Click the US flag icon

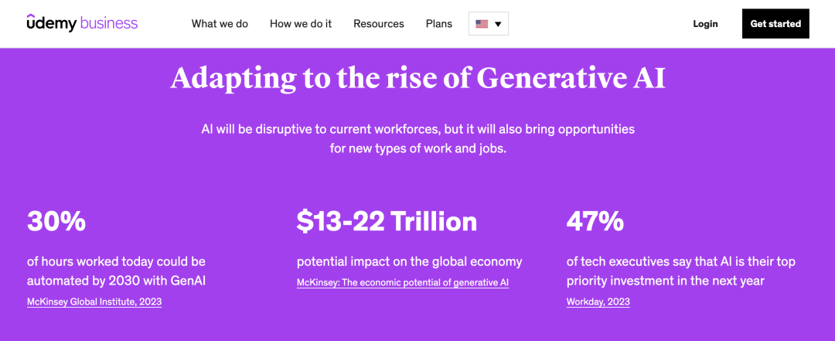[x=482, y=24]
